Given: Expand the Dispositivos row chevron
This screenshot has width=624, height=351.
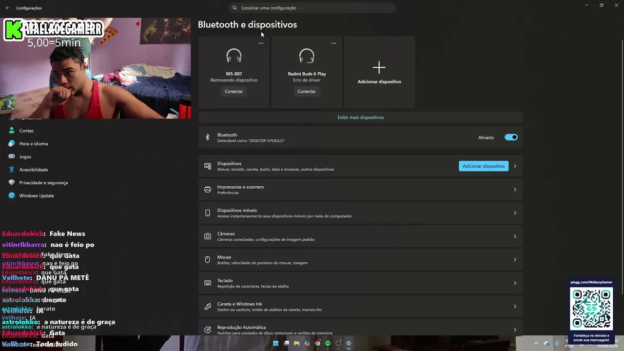Looking at the screenshot, I should pyautogui.click(x=515, y=166).
